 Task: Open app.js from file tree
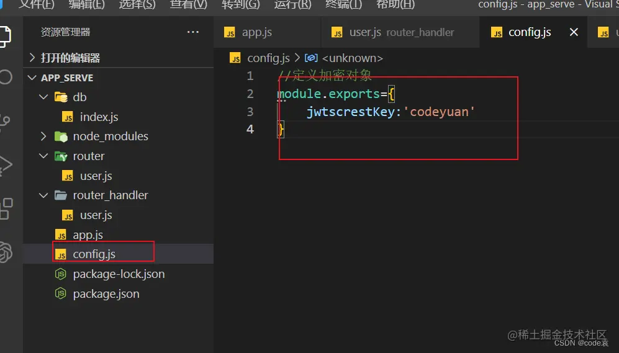(88, 235)
